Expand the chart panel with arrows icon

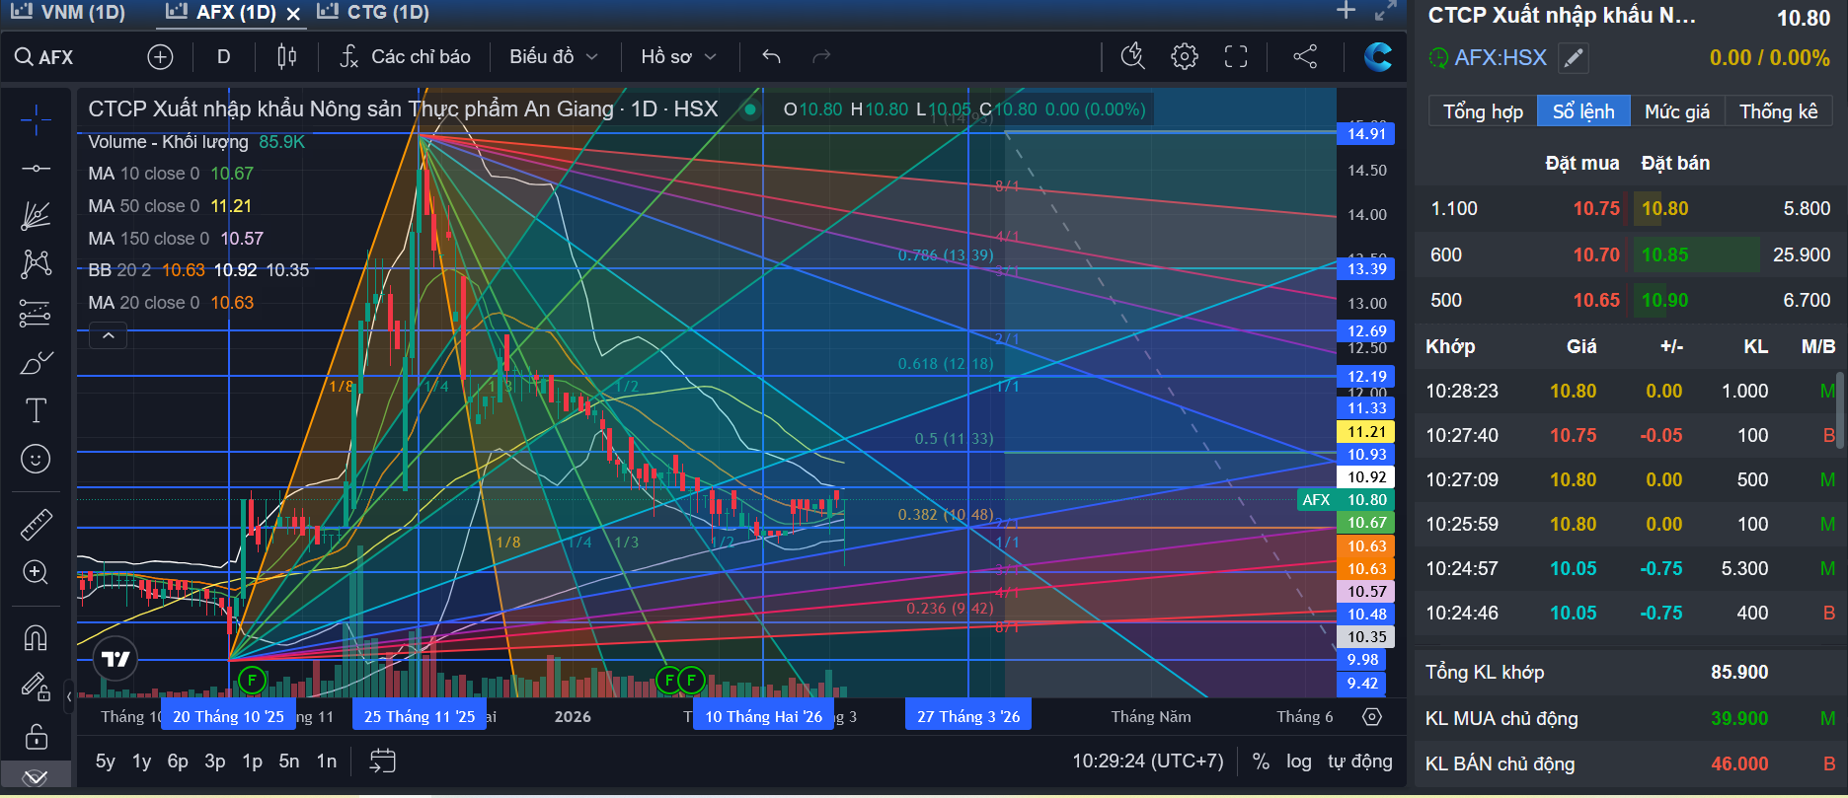[1386, 11]
